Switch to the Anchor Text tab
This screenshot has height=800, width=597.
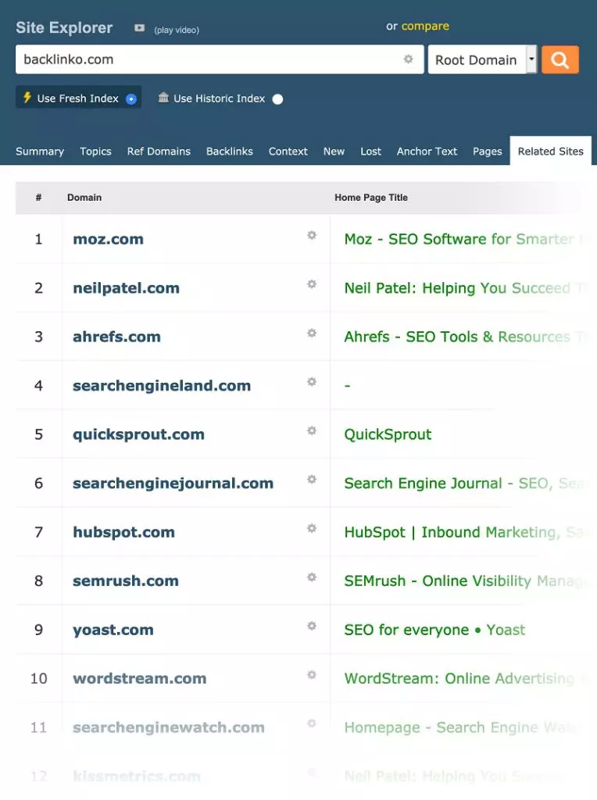tap(427, 152)
